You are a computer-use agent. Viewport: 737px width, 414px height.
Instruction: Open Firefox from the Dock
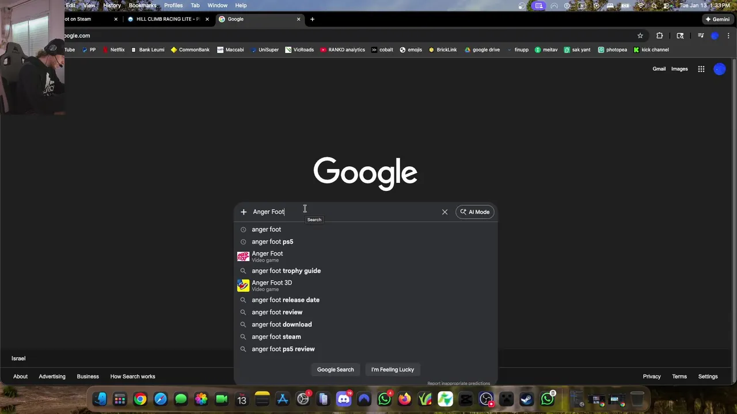click(x=405, y=398)
